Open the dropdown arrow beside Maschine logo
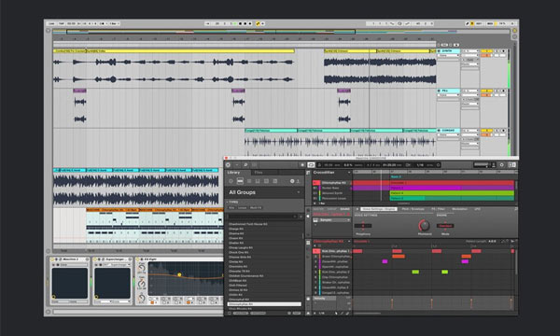This screenshot has height=336, width=560. point(237,165)
